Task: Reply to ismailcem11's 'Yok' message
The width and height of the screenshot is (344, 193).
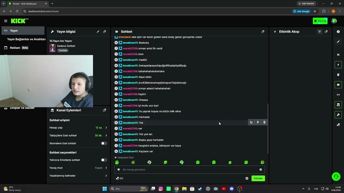Action: (251, 123)
